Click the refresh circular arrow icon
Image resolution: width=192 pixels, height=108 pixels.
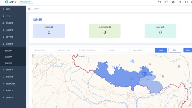pos(180,2)
